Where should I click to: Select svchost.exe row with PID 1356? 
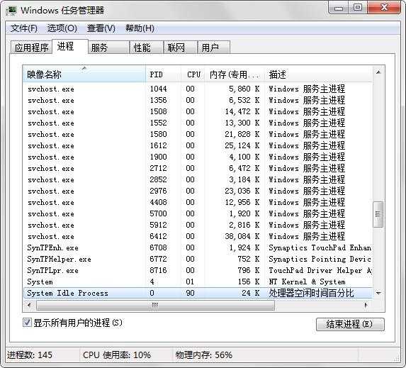point(198,100)
